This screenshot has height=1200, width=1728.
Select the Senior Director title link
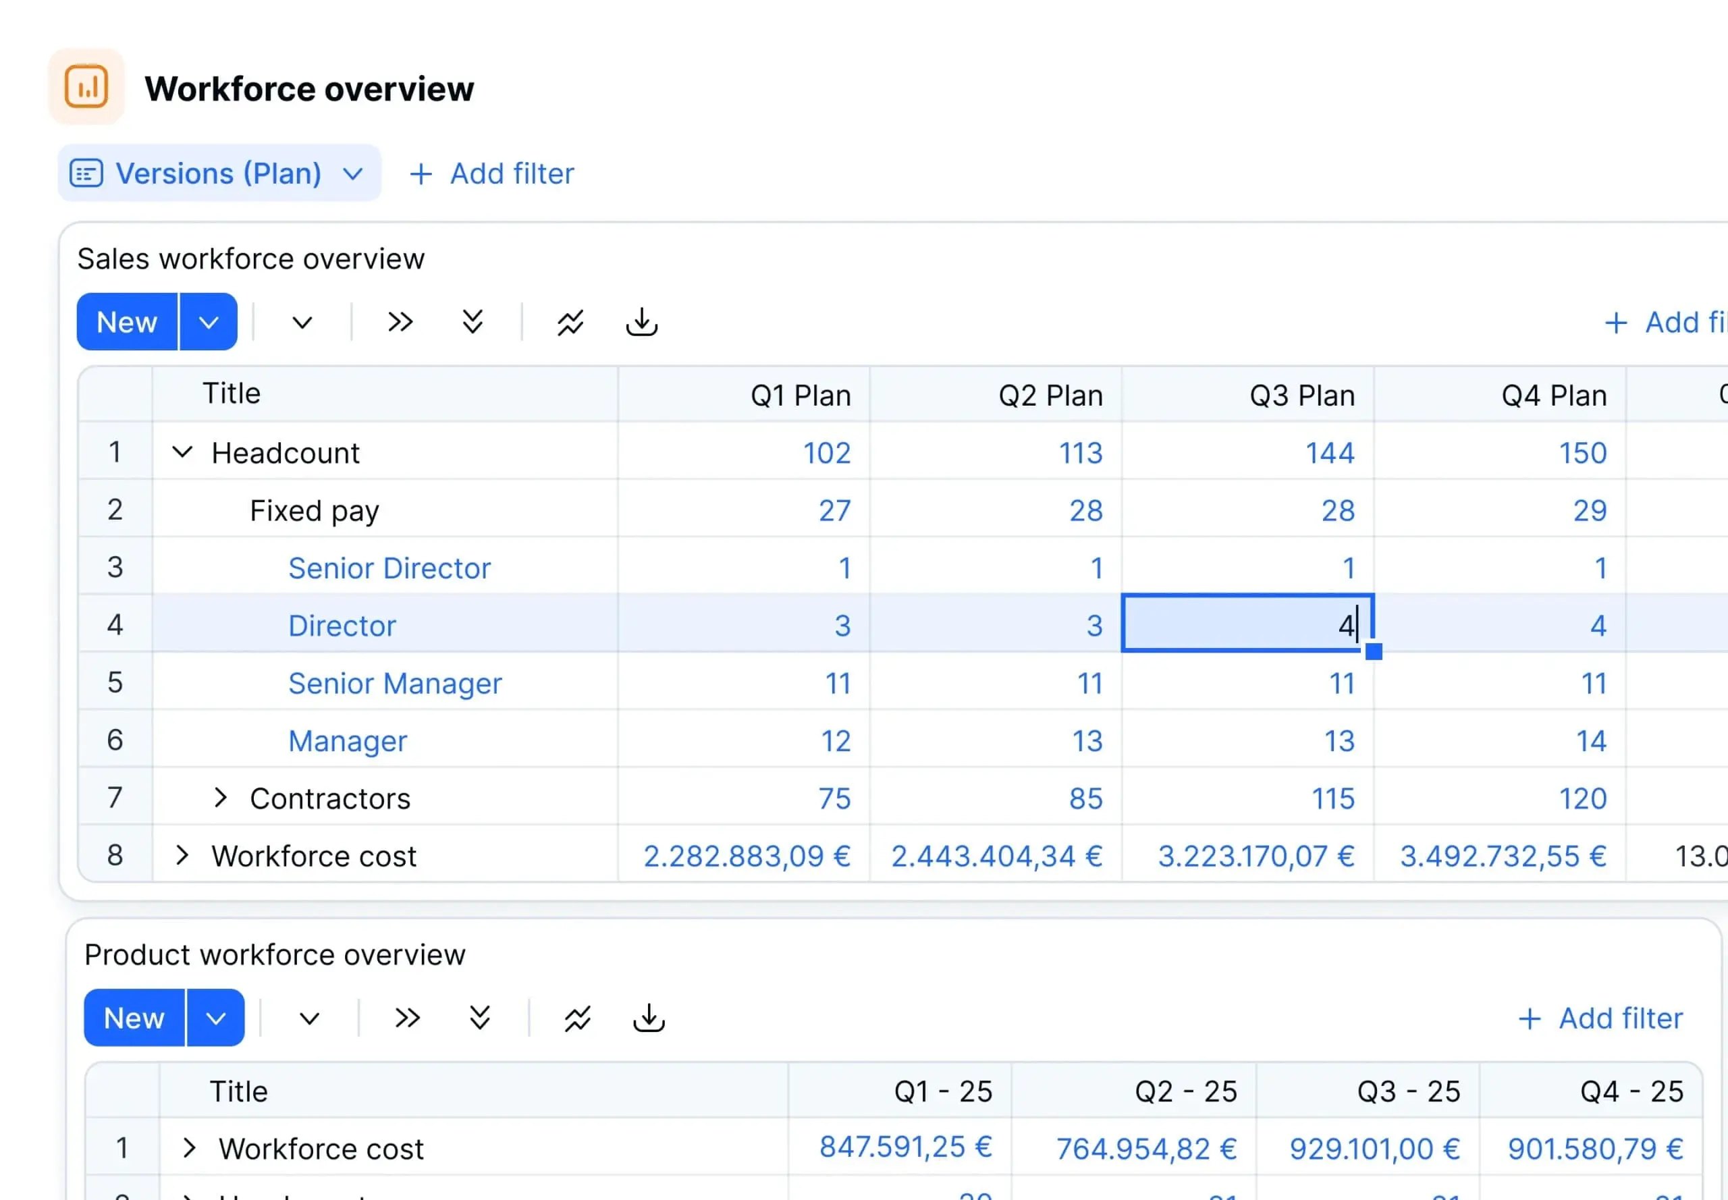click(x=389, y=568)
